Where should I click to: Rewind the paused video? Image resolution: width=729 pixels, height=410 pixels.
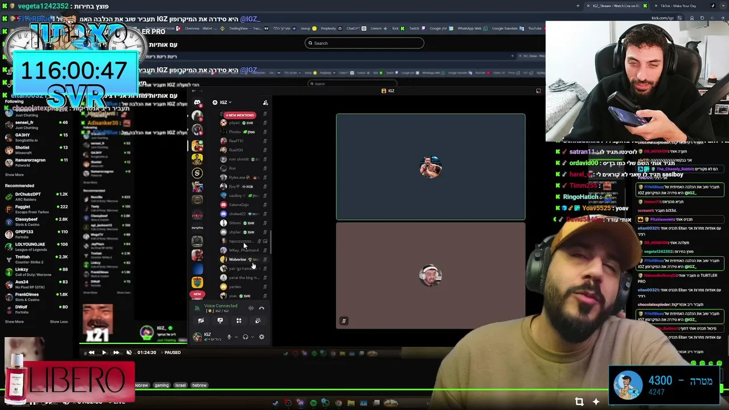[x=92, y=352]
